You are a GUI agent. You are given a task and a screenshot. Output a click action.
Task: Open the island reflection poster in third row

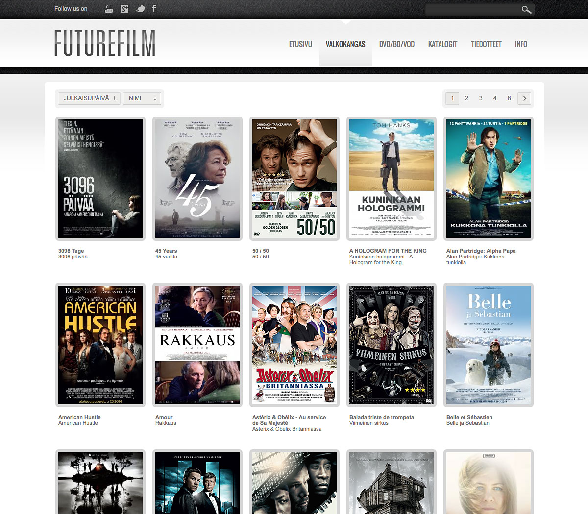click(100, 482)
